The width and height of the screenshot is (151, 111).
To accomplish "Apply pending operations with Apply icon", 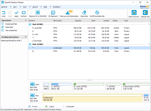I will coord(16,14).
